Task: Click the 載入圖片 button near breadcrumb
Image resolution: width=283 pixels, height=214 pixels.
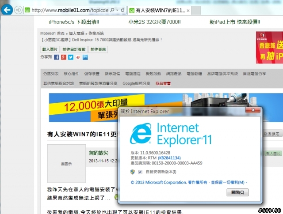Action: (x=50, y=49)
